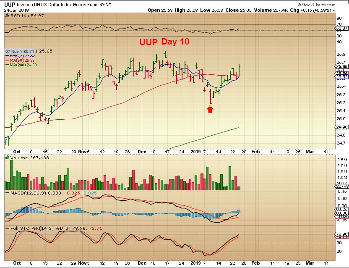Click the RSI(14) 56.97 indicator label
The image size is (349, 268).
coord(26,16)
